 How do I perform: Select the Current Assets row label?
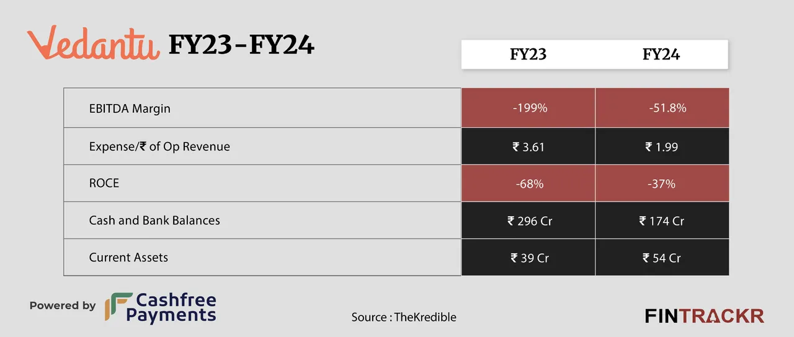pyautogui.click(x=128, y=258)
